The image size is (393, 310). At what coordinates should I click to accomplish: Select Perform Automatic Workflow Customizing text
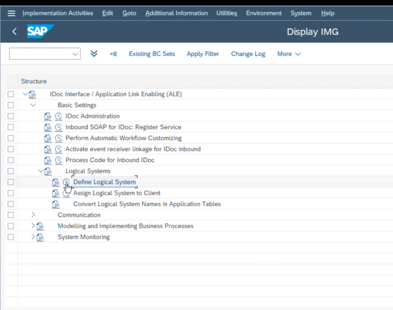pos(123,138)
